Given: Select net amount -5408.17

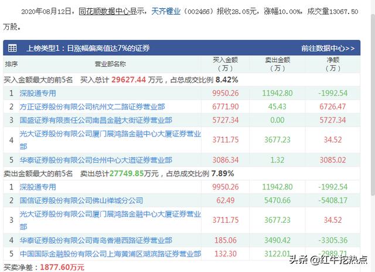Looking at the screenshot, I should click(333, 200).
